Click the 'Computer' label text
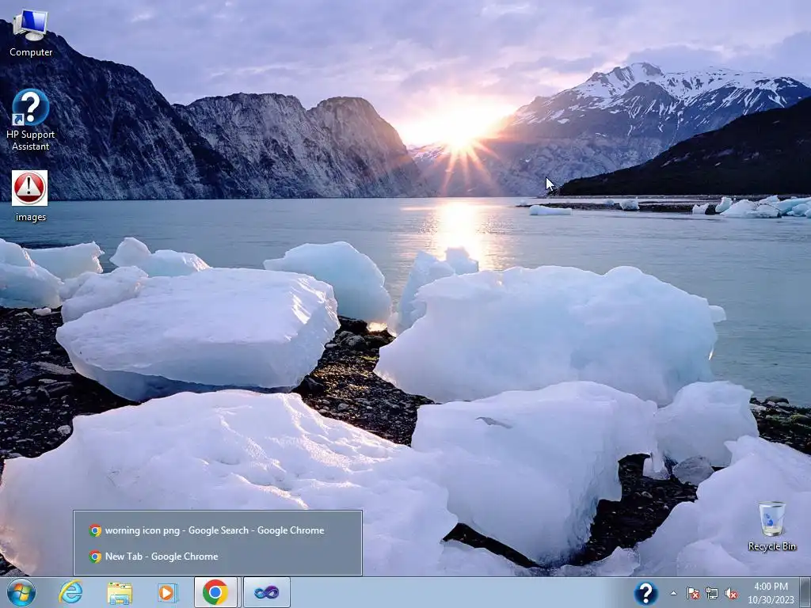The height and width of the screenshot is (608, 811). coord(31,52)
